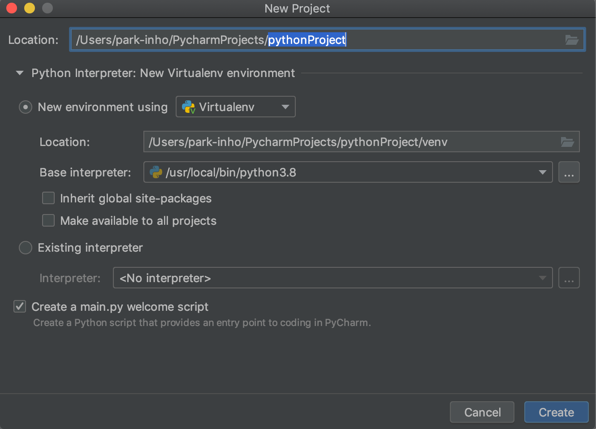596x429 pixels.
Task: Enable Make available to all projects
Action: coord(48,220)
